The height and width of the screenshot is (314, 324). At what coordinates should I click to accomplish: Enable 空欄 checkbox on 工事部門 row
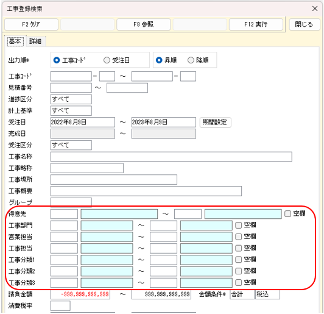point(239,225)
